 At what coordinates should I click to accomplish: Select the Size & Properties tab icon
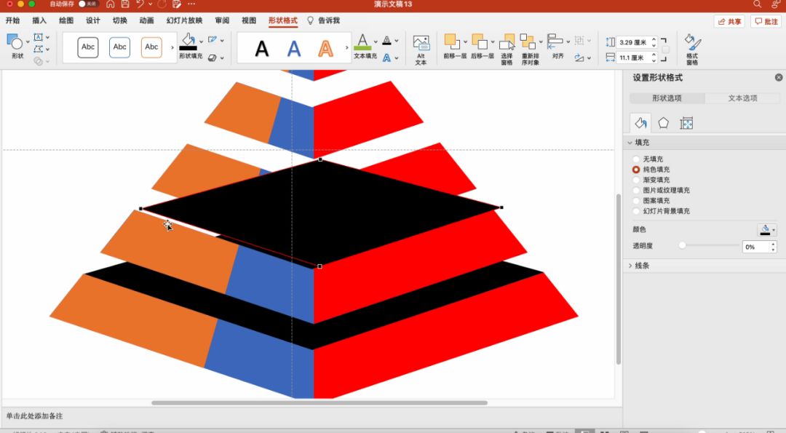tap(686, 123)
